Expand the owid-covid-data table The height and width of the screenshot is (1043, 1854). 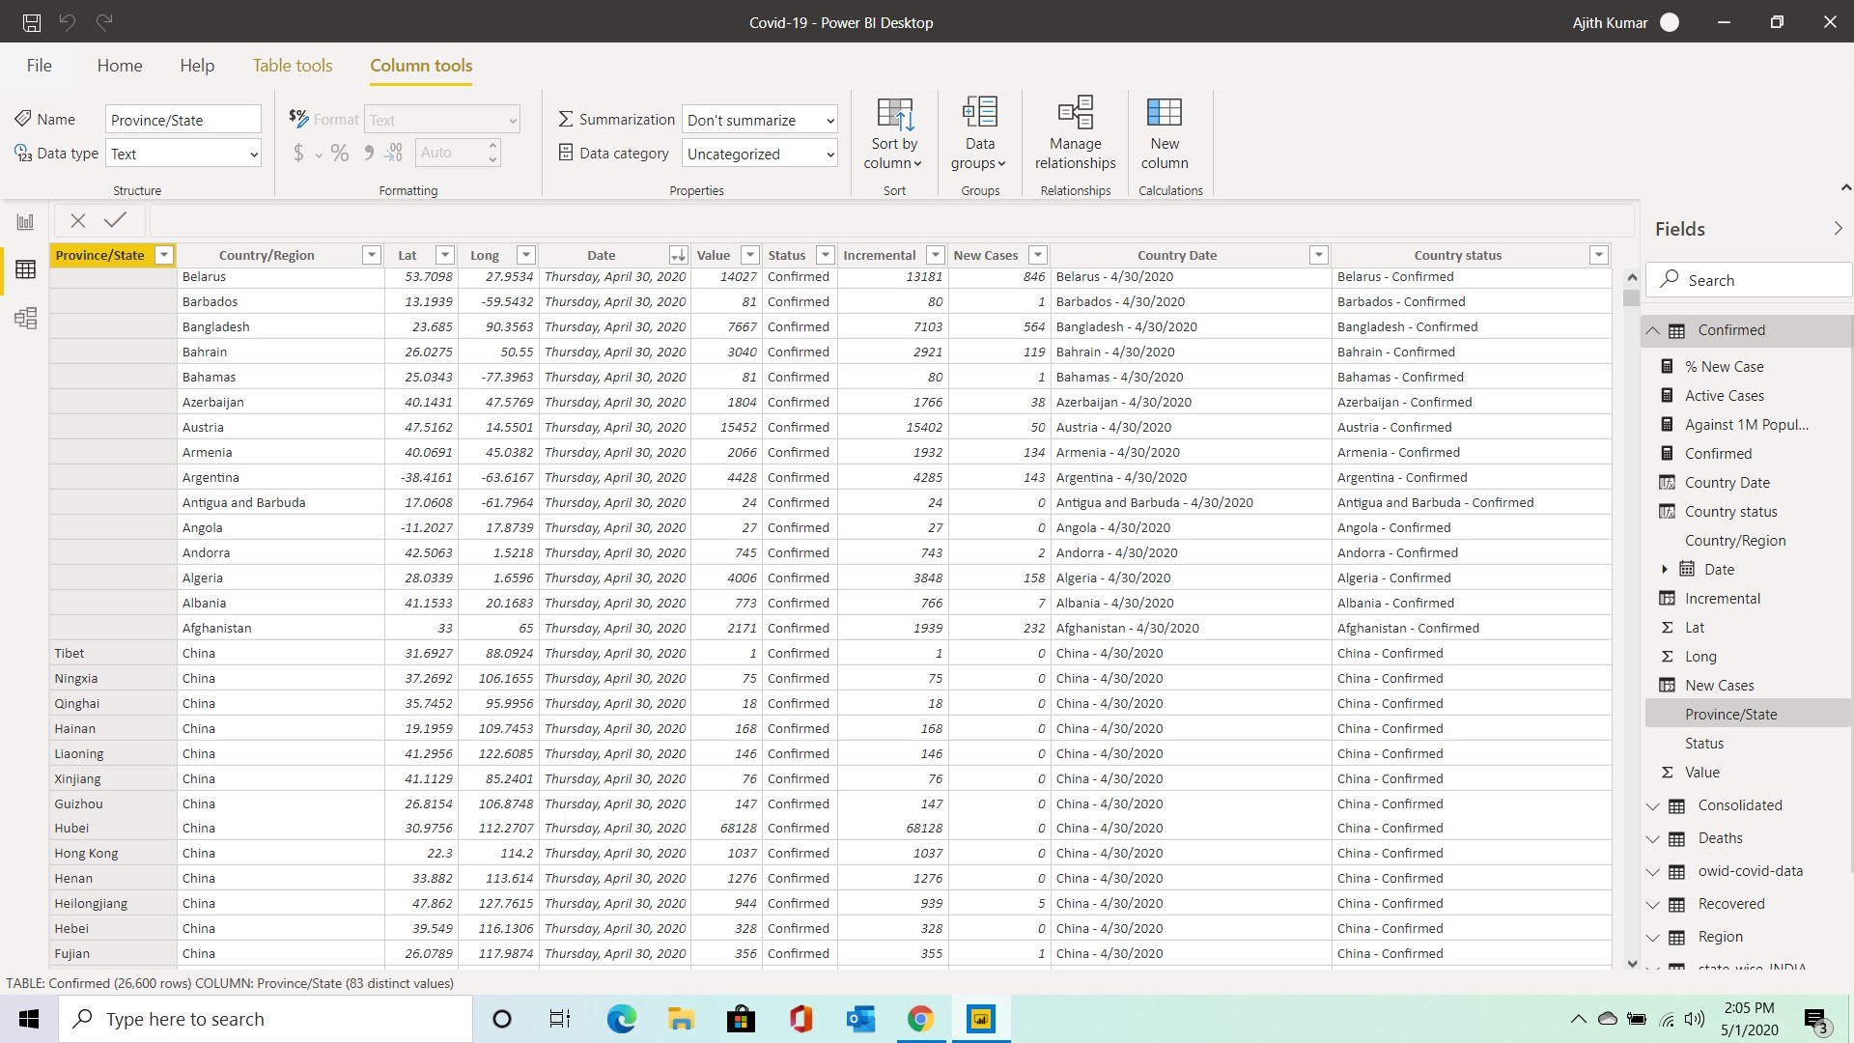pos(1653,871)
